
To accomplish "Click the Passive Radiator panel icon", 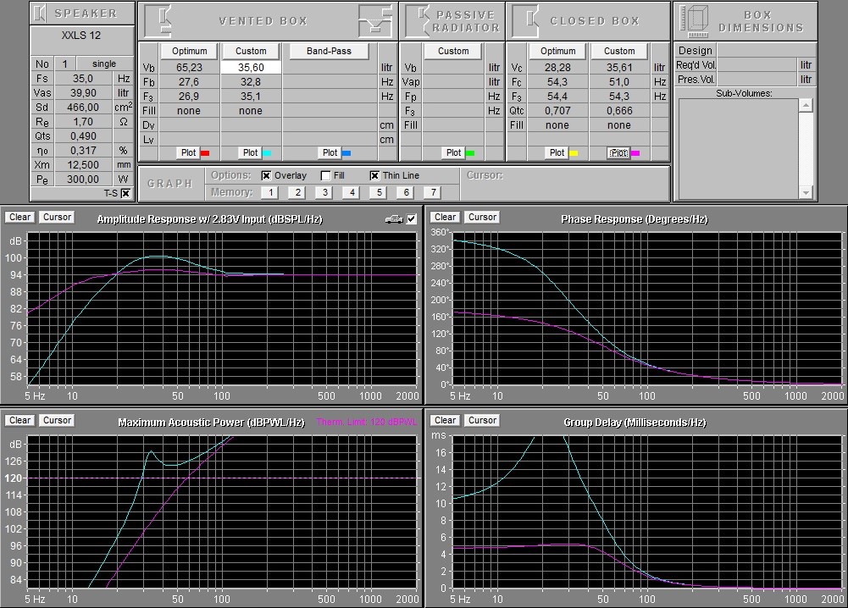I will [x=417, y=20].
